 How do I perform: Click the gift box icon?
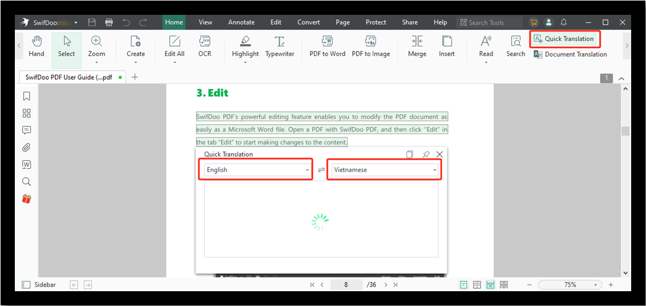click(26, 199)
